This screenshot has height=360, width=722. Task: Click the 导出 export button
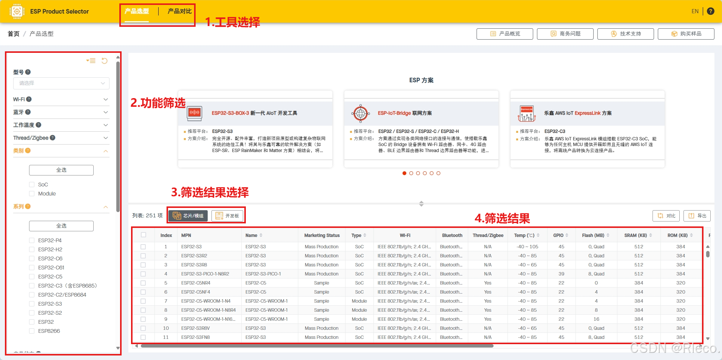tap(697, 216)
